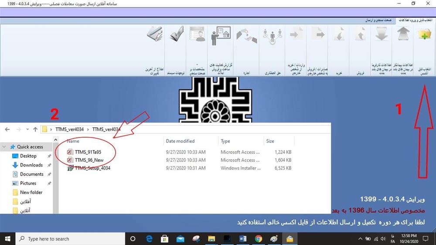This screenshot has height=245, width=436.
Task: Open the Mail app from taskbar
Action: (x=180, y=238)
